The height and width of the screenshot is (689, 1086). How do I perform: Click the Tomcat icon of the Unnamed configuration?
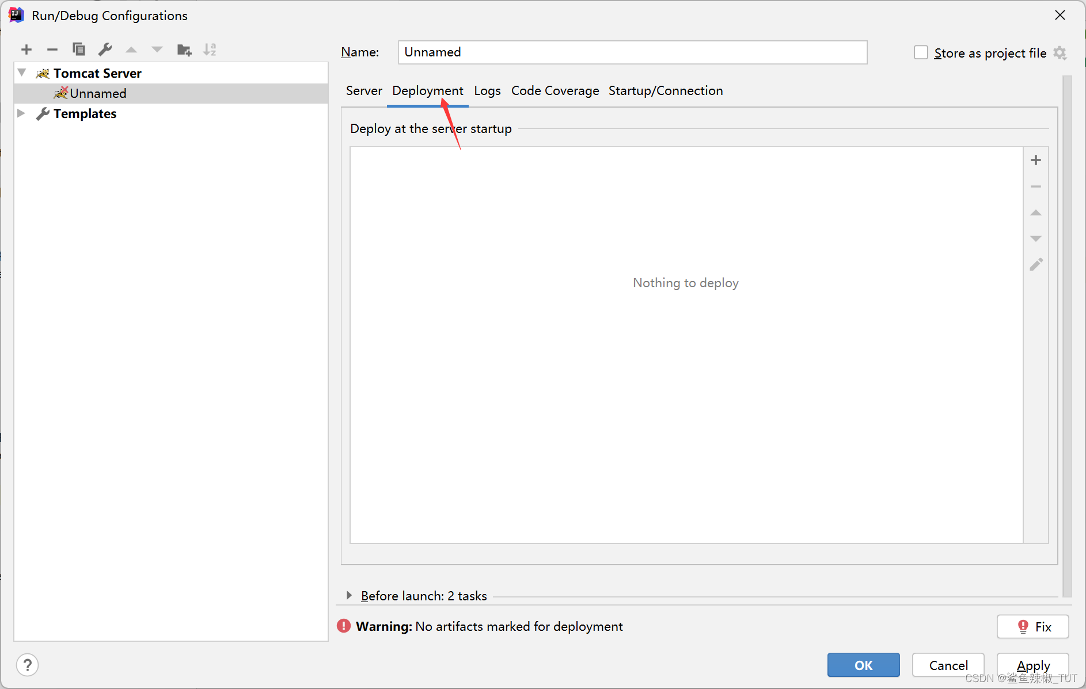coord(60,93)
